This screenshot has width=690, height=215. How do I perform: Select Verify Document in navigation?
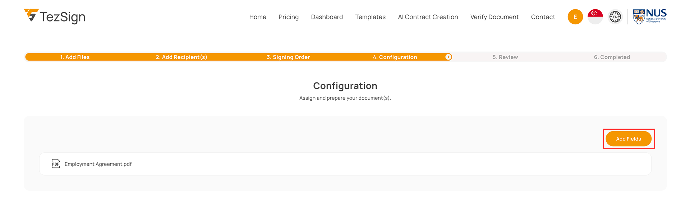point(494,17)
